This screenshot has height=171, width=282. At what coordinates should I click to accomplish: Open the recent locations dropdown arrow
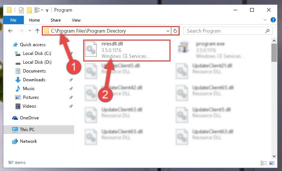click(30, 31)
